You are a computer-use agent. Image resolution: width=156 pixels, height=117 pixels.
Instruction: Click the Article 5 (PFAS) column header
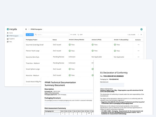(x=97, y=40)
